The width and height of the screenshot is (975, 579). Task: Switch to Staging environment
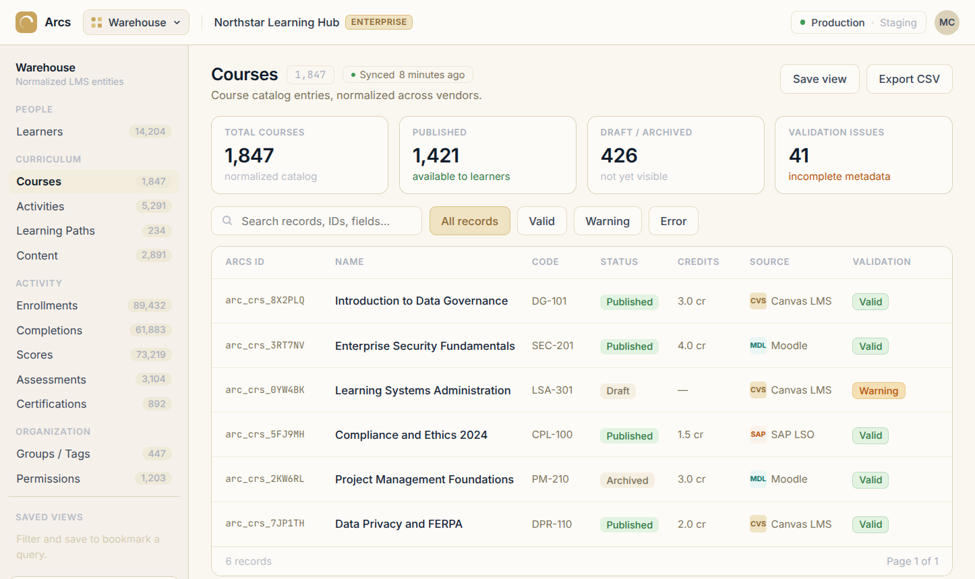[898, 22]
